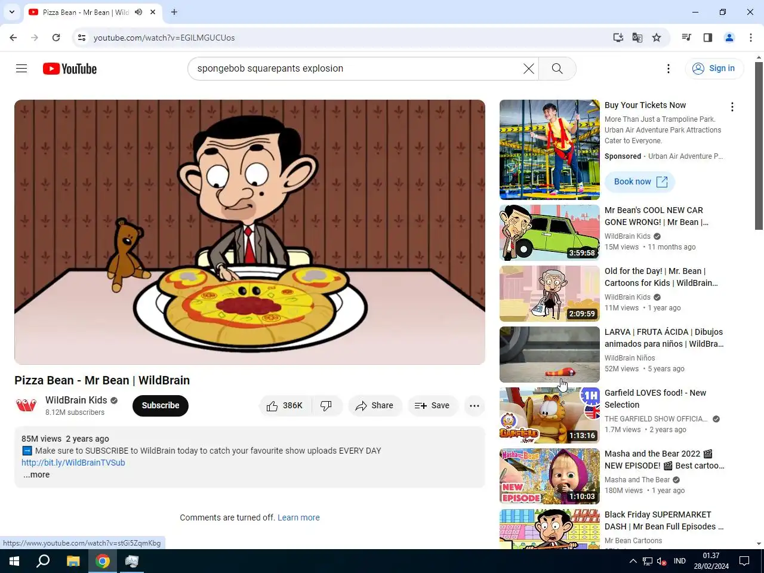Screen dimensions: 764x573
Task: Click the muted volume tray icon
Action: pos(662,561)
